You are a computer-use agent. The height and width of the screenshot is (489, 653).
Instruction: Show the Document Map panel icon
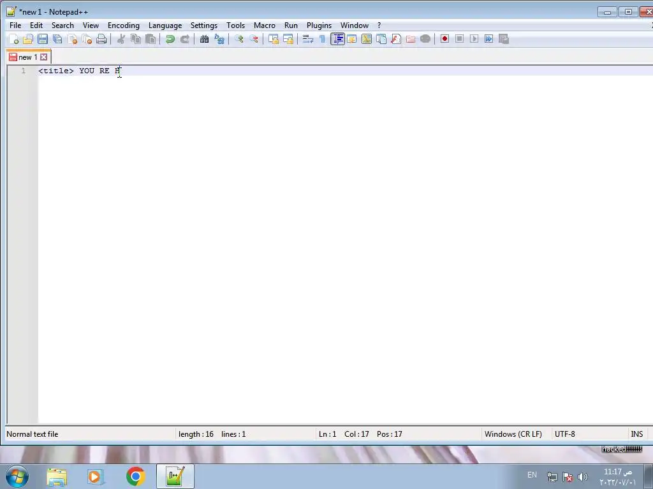(367, 39)
